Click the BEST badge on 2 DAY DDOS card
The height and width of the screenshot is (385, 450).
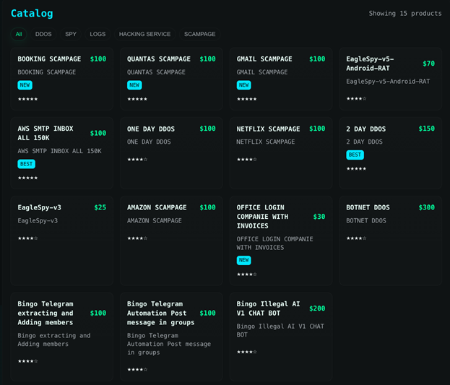(355, 155)
